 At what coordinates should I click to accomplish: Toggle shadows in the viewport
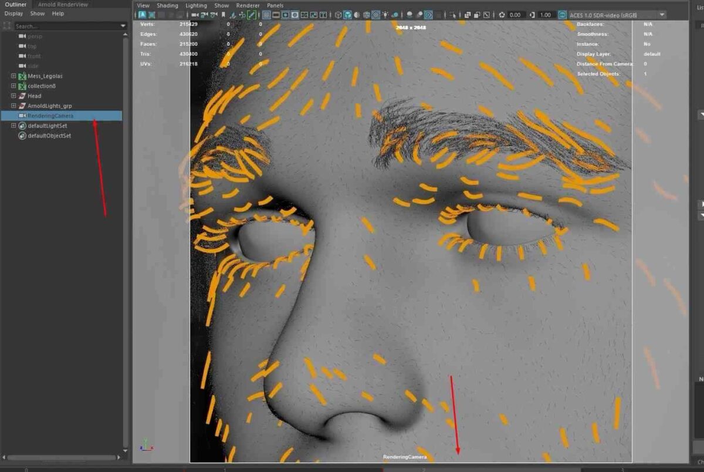[x=409, y=15]
